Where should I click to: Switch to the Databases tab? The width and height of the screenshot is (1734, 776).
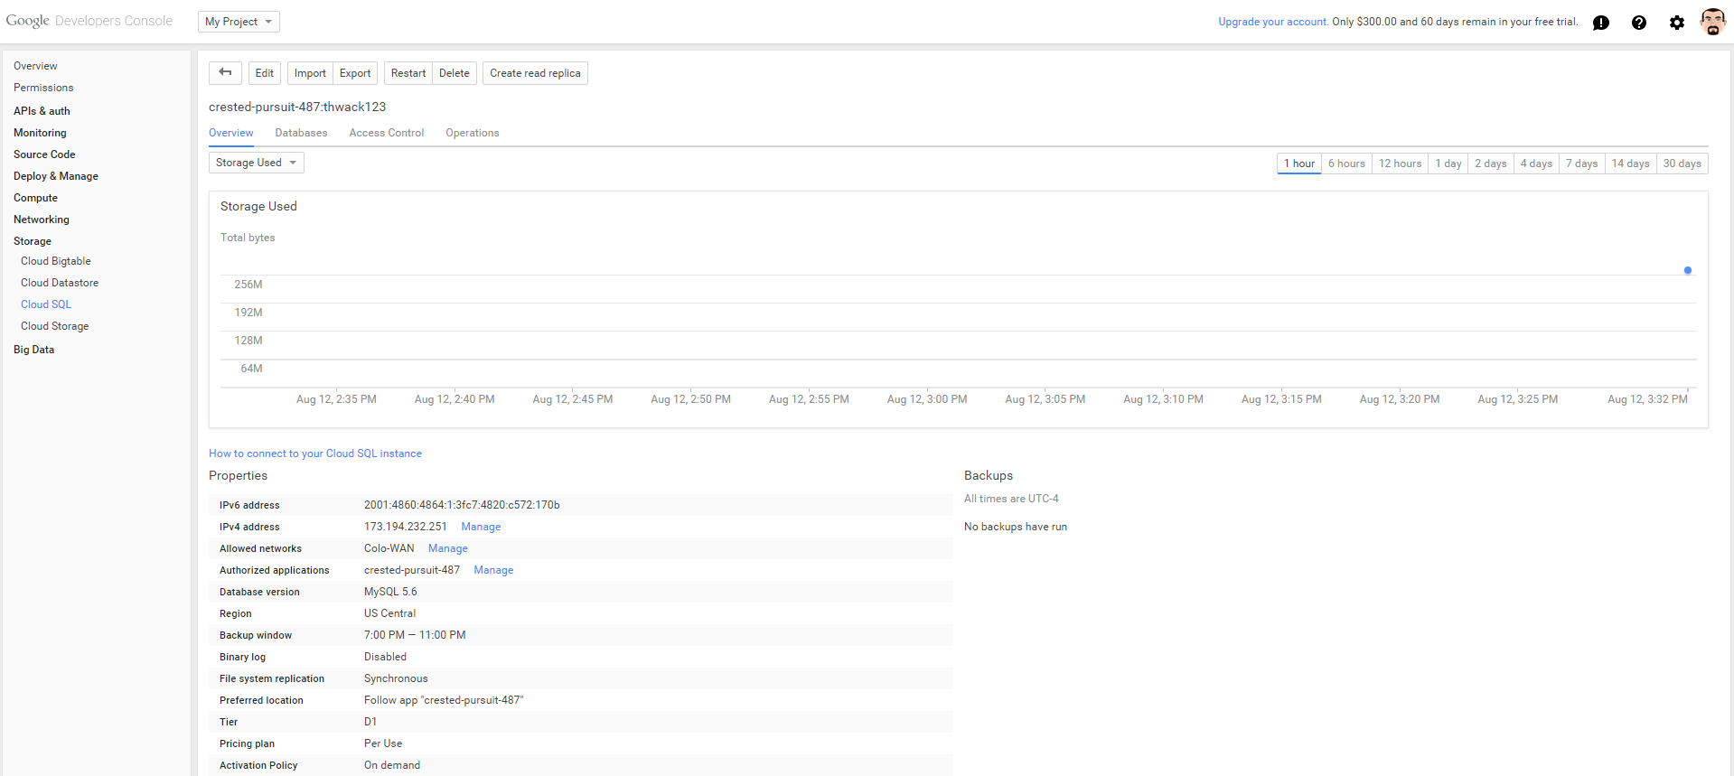point(302,133)
